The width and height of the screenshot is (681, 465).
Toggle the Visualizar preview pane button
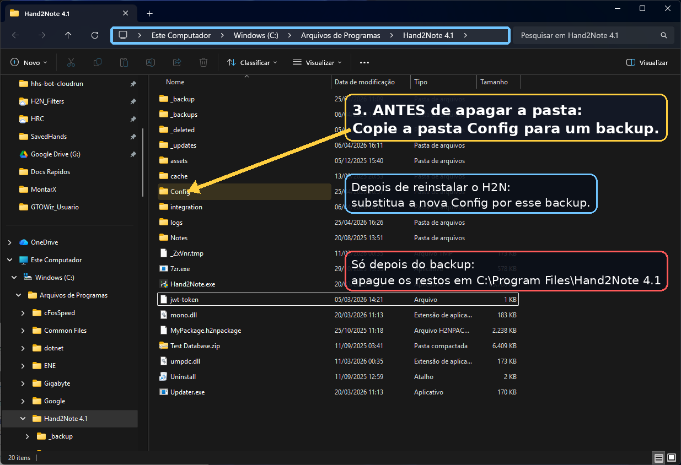tap(647, 63)
